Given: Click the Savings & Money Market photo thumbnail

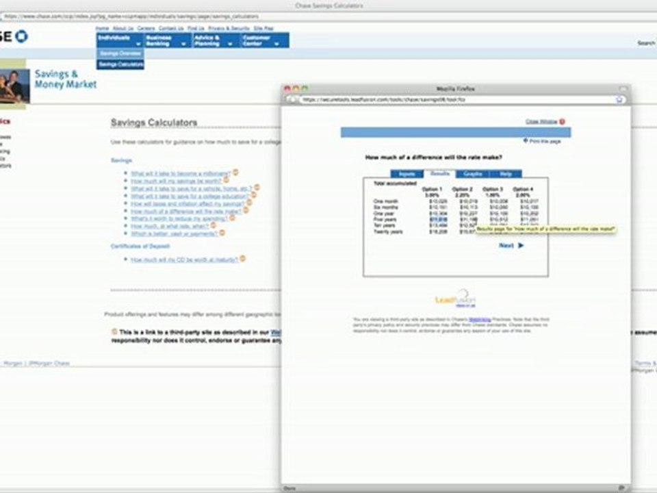Looking at the screenshot, I should (x=14, y=86).
